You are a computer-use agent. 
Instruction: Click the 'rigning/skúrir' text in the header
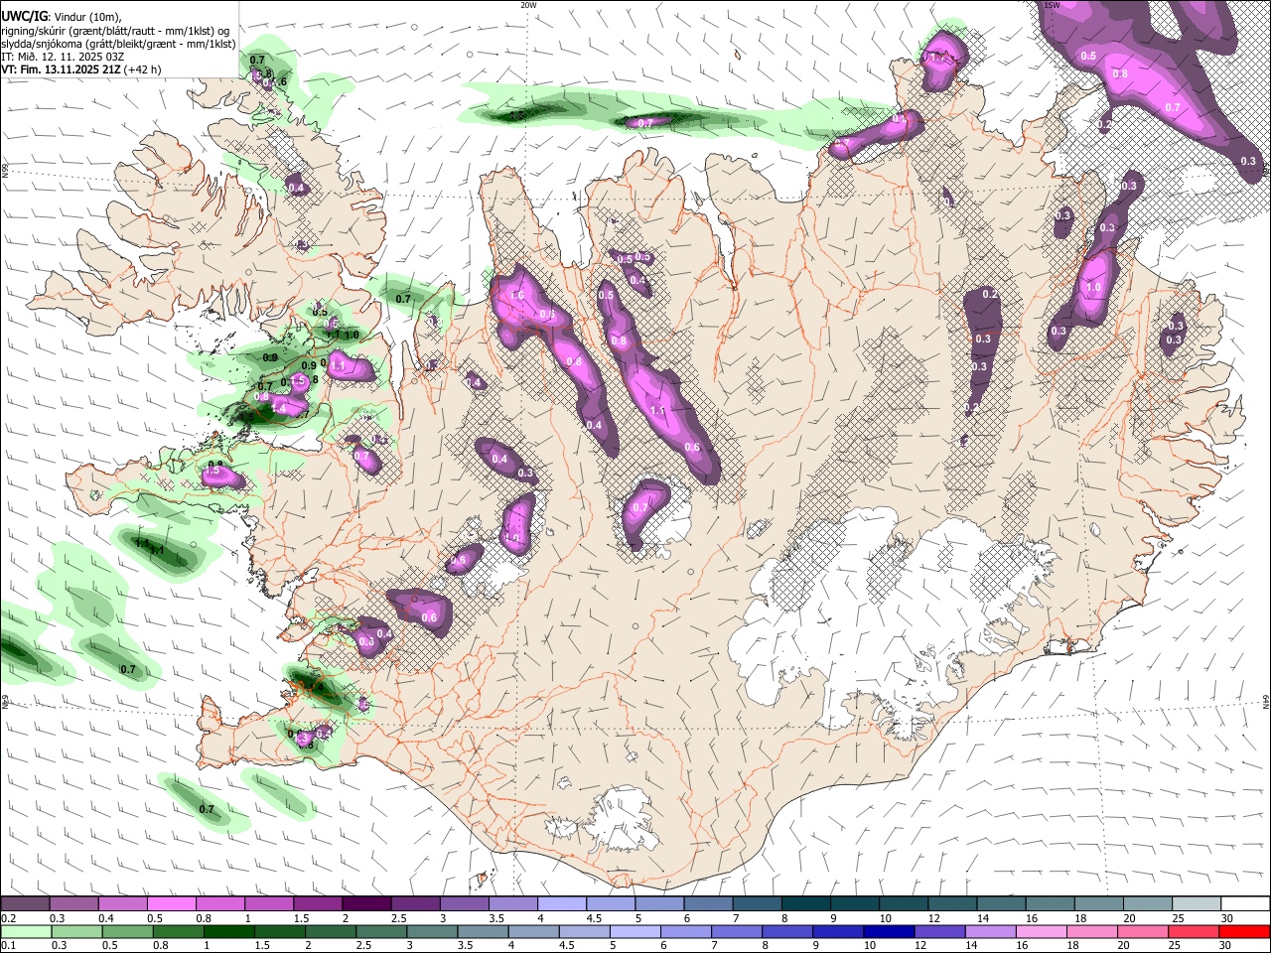coord(35,31)
